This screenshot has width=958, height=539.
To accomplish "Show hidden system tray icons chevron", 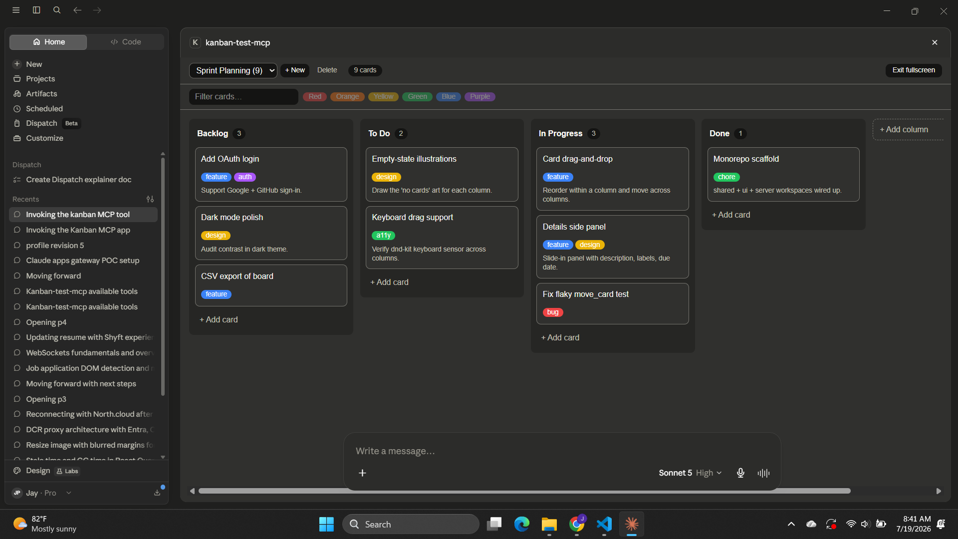I will point(791,524).
